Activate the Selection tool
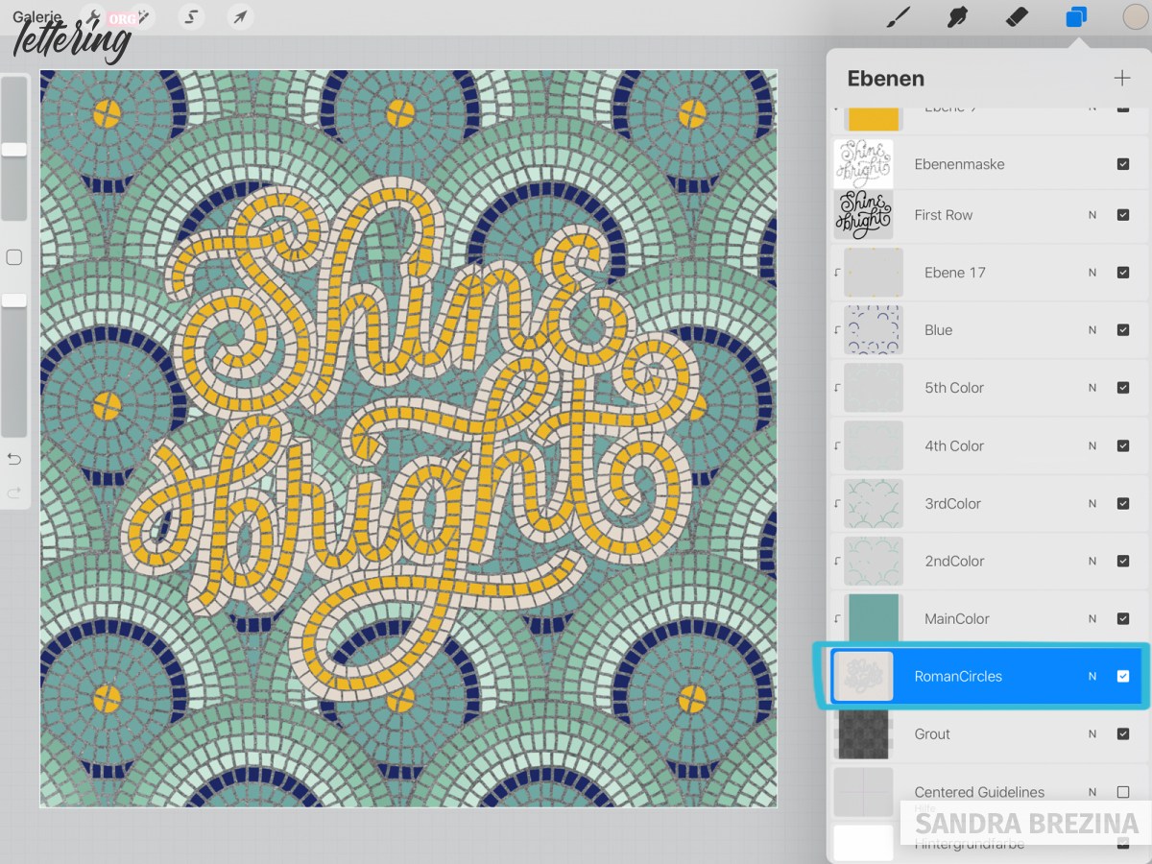This screenshot has height=864, width=1152. point(191,16)
